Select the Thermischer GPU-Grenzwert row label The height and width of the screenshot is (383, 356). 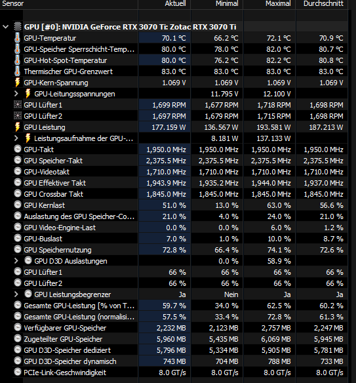68,71
